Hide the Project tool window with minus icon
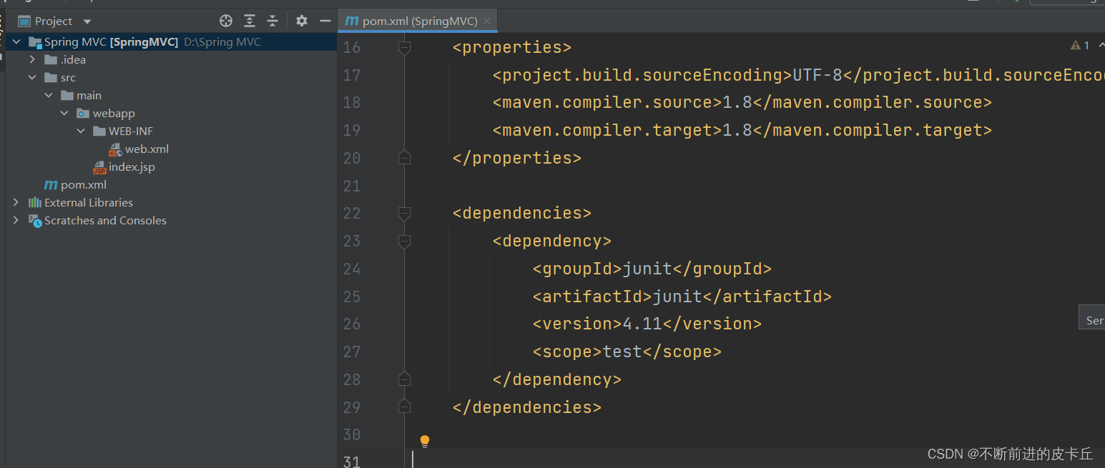This screenshot has height=468, width=1105. click(x=325, y=21)
